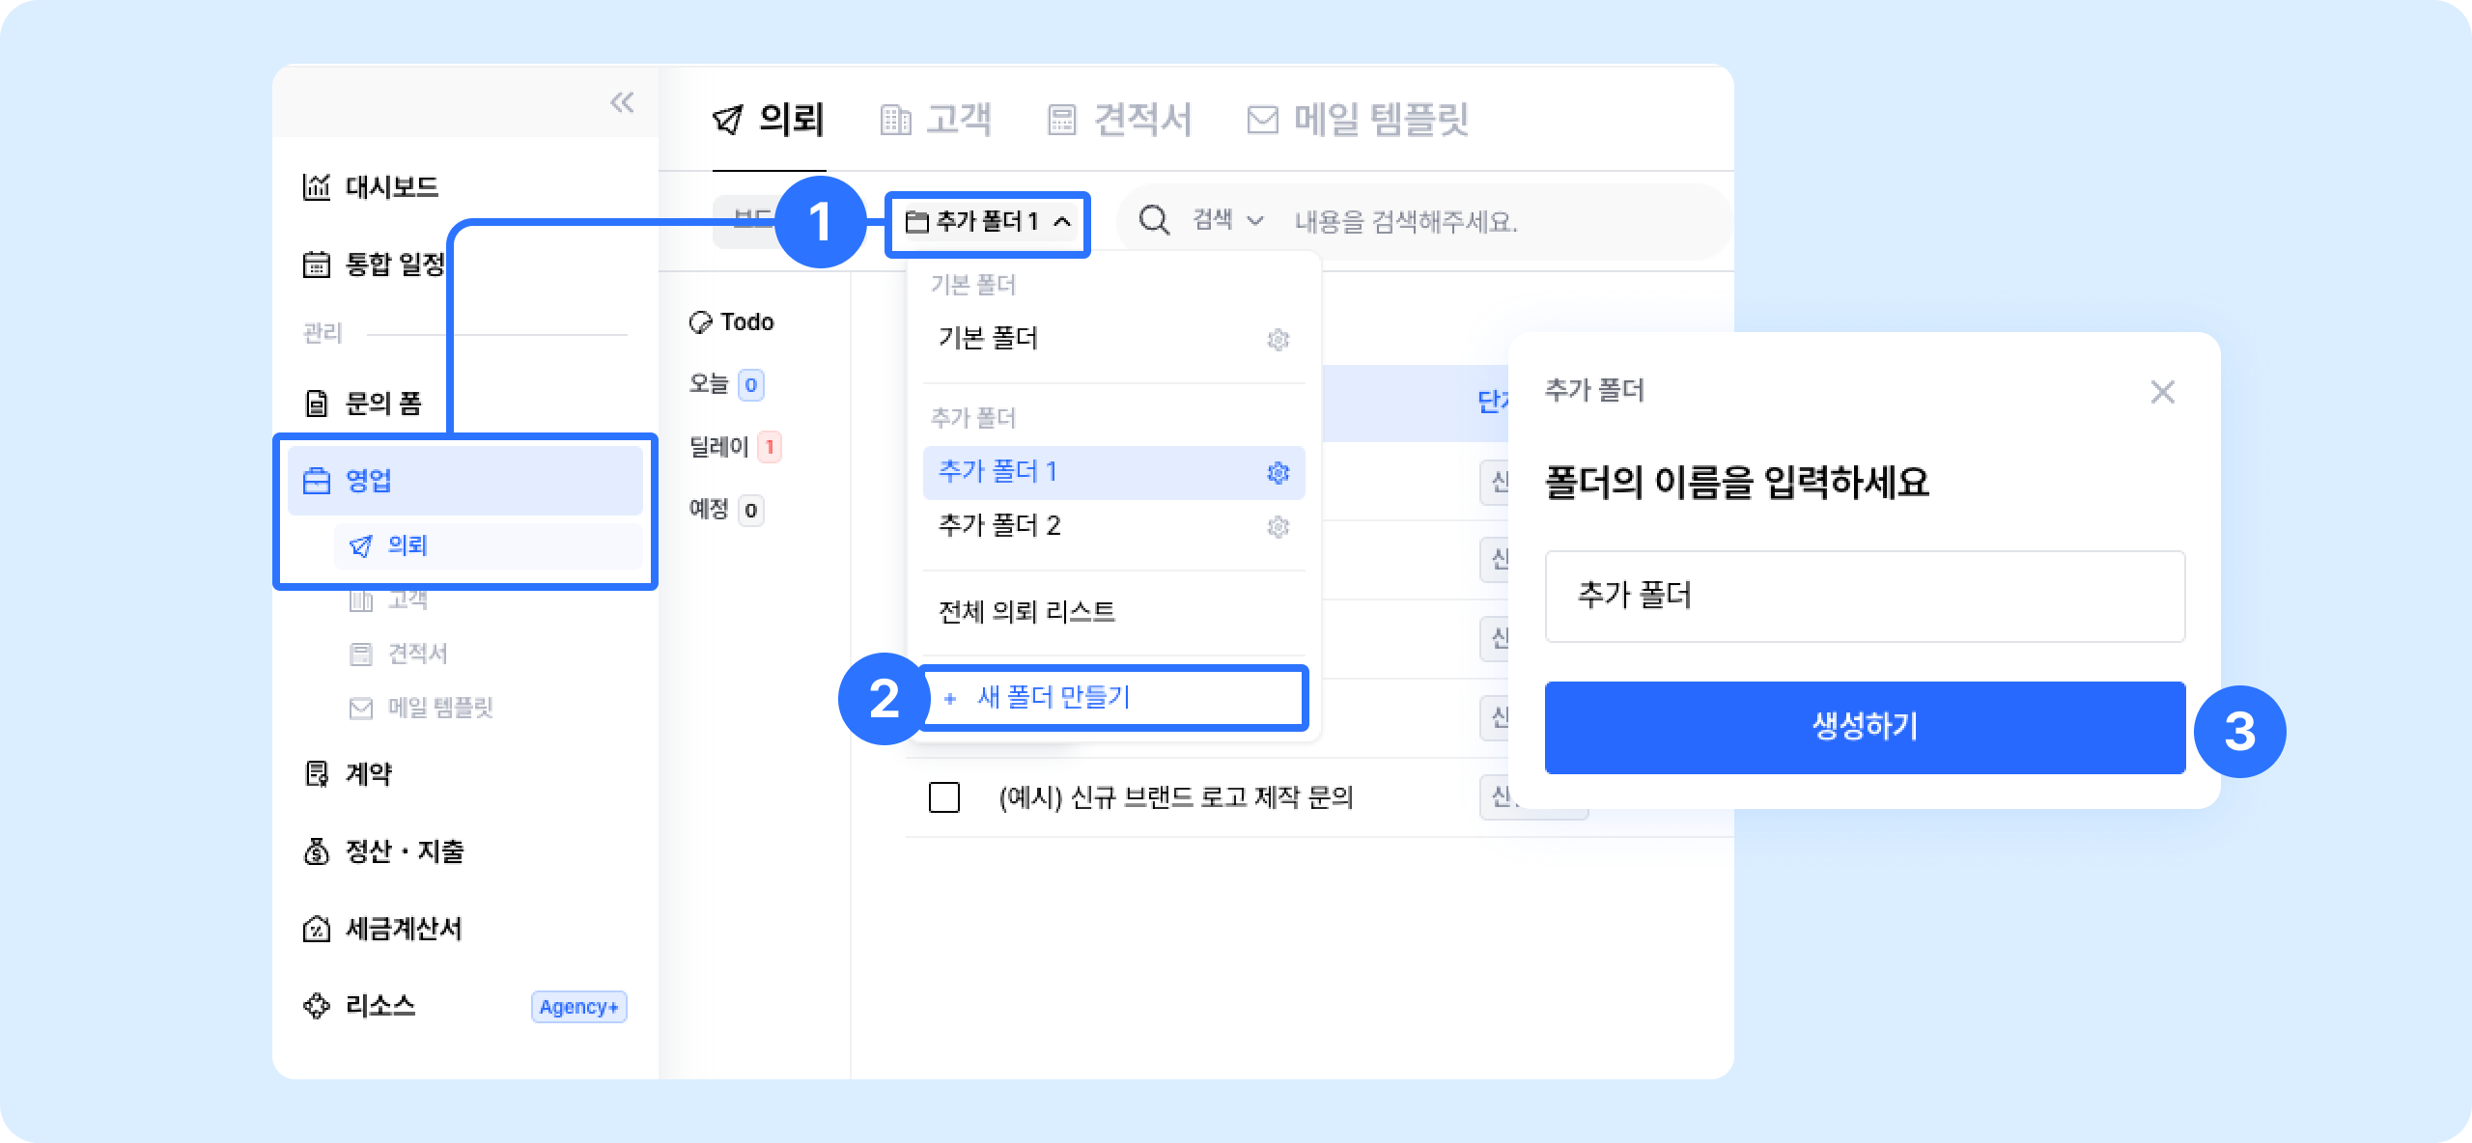
Task: Open settings gear for 추가 폴더 1
Action: coord(1278,472)
